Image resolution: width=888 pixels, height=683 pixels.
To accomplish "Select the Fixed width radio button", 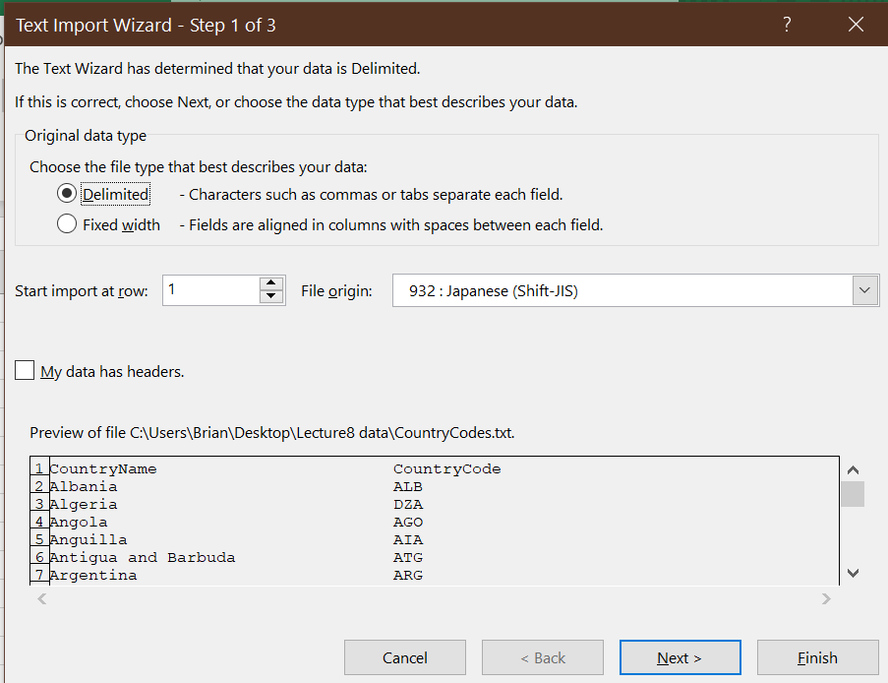I will (66, 224).
